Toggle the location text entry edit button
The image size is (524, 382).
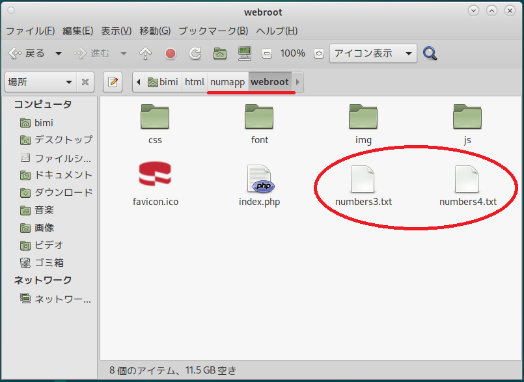113,82
